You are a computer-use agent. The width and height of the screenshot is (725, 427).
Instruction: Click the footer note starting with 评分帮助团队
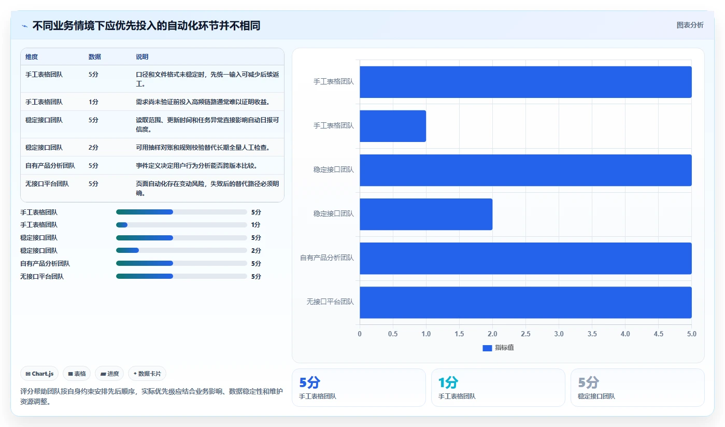151,396
